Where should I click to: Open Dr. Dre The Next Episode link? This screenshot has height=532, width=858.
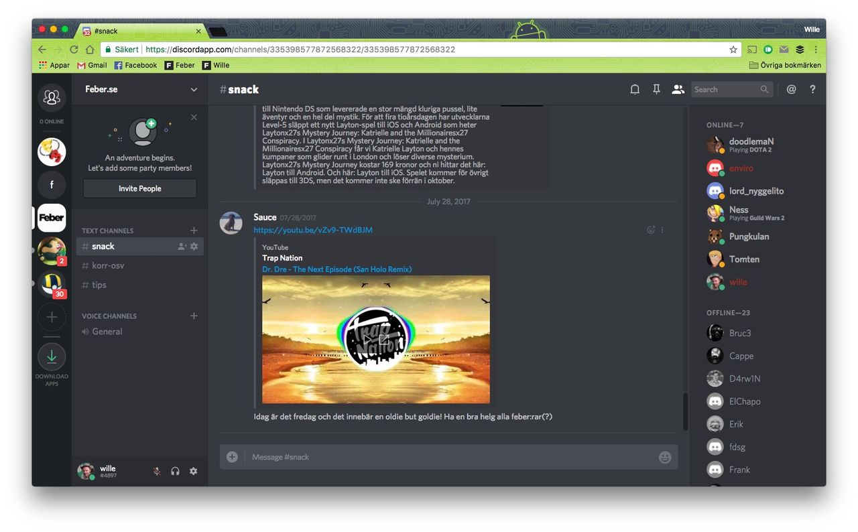[x=336, y=269]
